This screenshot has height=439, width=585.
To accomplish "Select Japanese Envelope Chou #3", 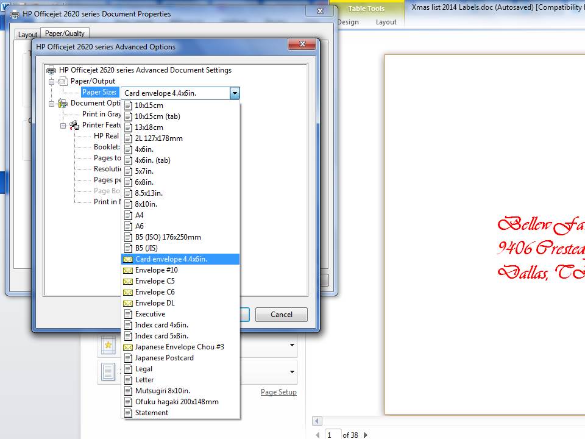I will (180, 347).
